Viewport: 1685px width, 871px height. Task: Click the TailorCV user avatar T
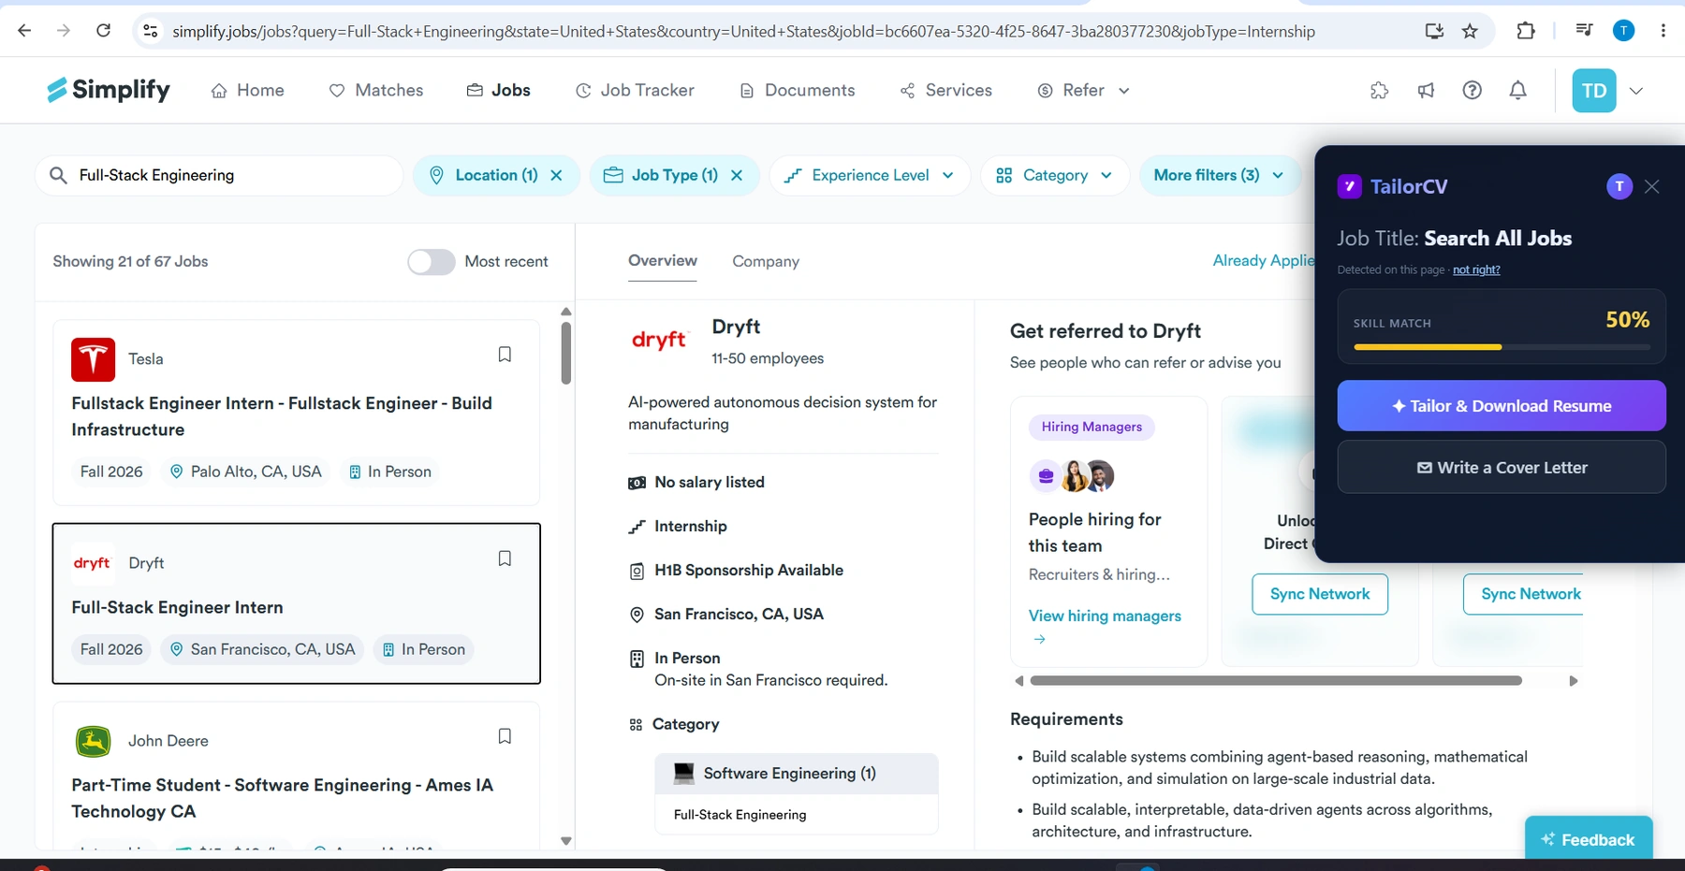[1619, 187]
